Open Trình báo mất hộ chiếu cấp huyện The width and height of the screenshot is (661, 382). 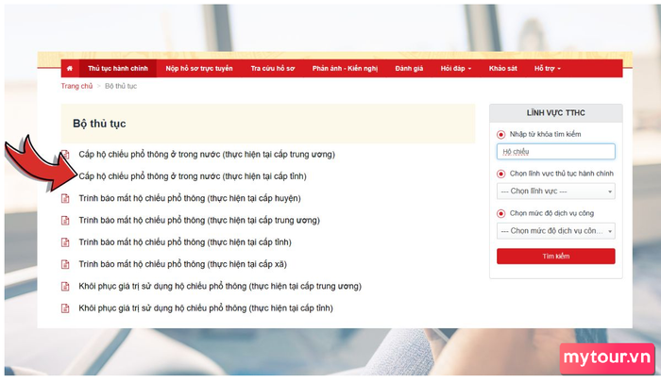[x=190, y=198]
